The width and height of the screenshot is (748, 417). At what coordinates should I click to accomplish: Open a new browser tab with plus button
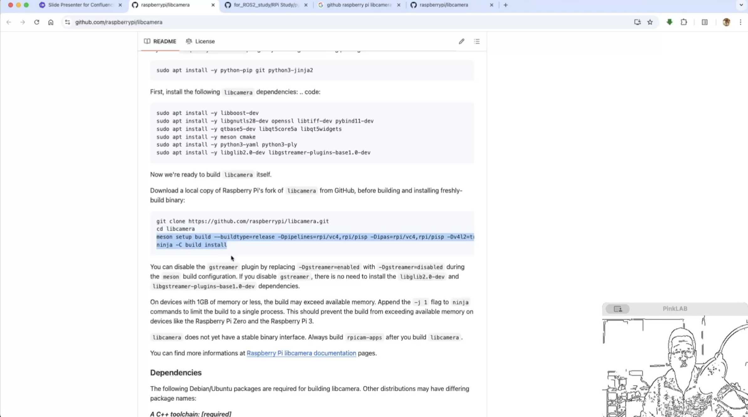click(505, 5)
